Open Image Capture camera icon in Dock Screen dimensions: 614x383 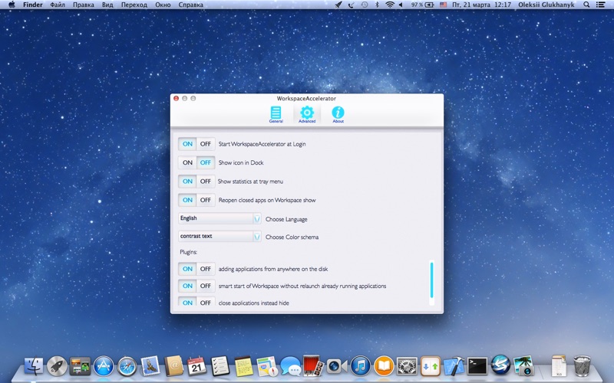[524, 366]
